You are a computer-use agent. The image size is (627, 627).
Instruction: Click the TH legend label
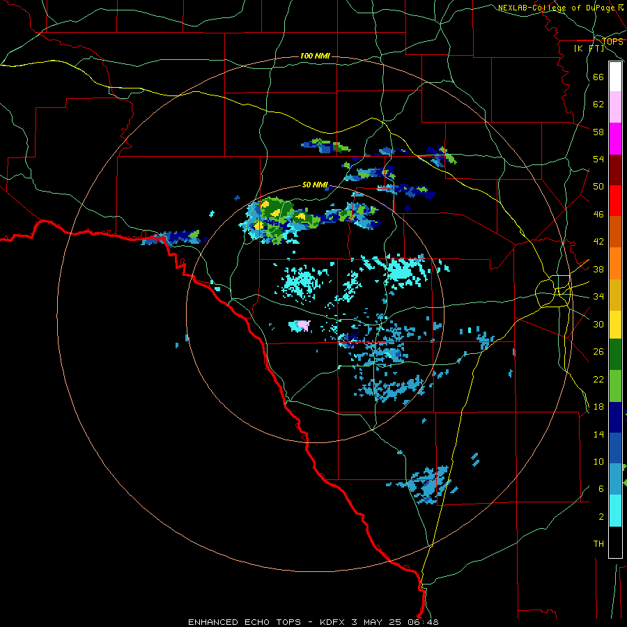click(x=598, y=544)
